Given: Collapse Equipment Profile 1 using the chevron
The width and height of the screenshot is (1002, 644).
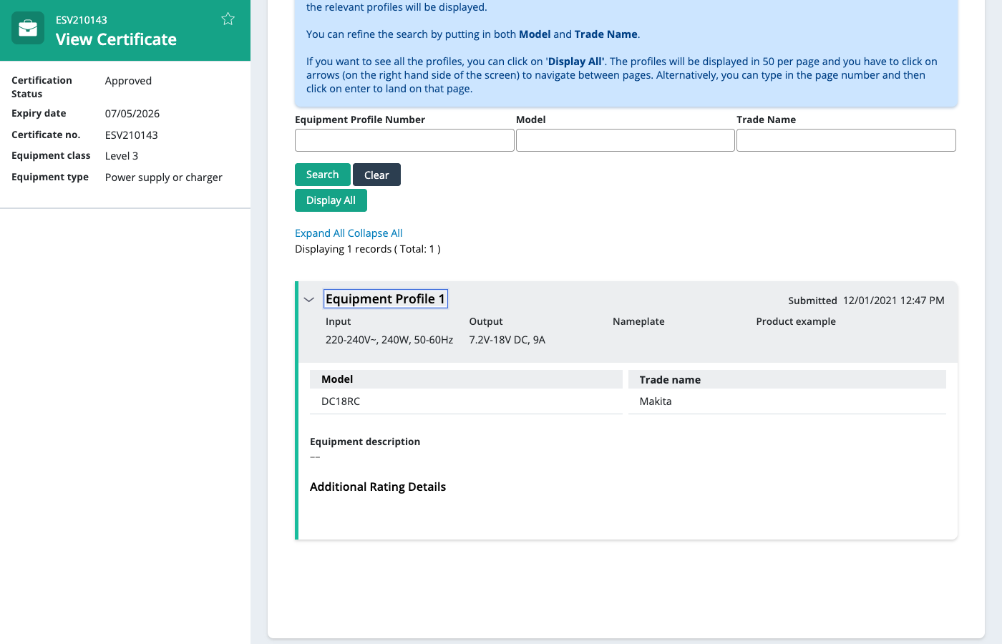Looking at the screenshot, I should [x=309, y=300].
